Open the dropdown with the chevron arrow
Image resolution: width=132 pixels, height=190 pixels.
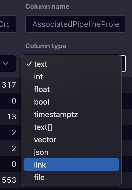(8, 64)
